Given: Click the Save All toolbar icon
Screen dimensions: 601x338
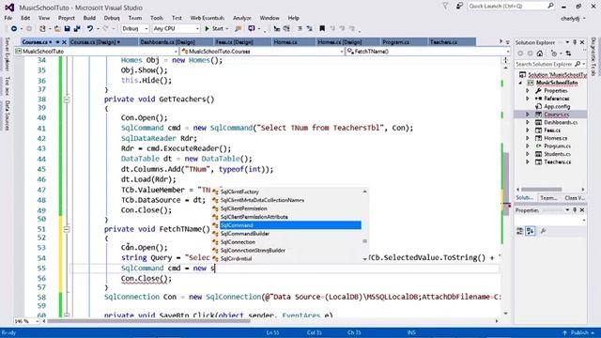Looking at the screenshot, I should pos(77,29).
